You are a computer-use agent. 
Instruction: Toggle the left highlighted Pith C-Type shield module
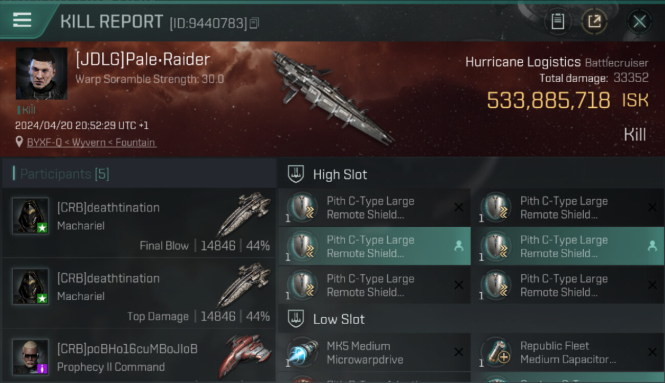374,246
